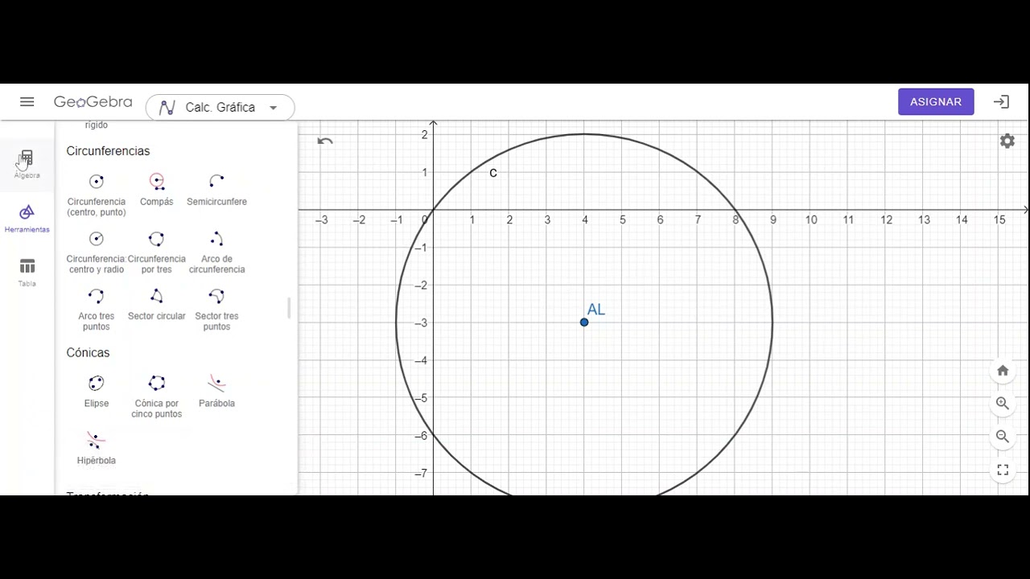The height and width of the screenshot is (579, 1030).
Task: Click the Circunferencias section heading
Action: pos(108,151)
